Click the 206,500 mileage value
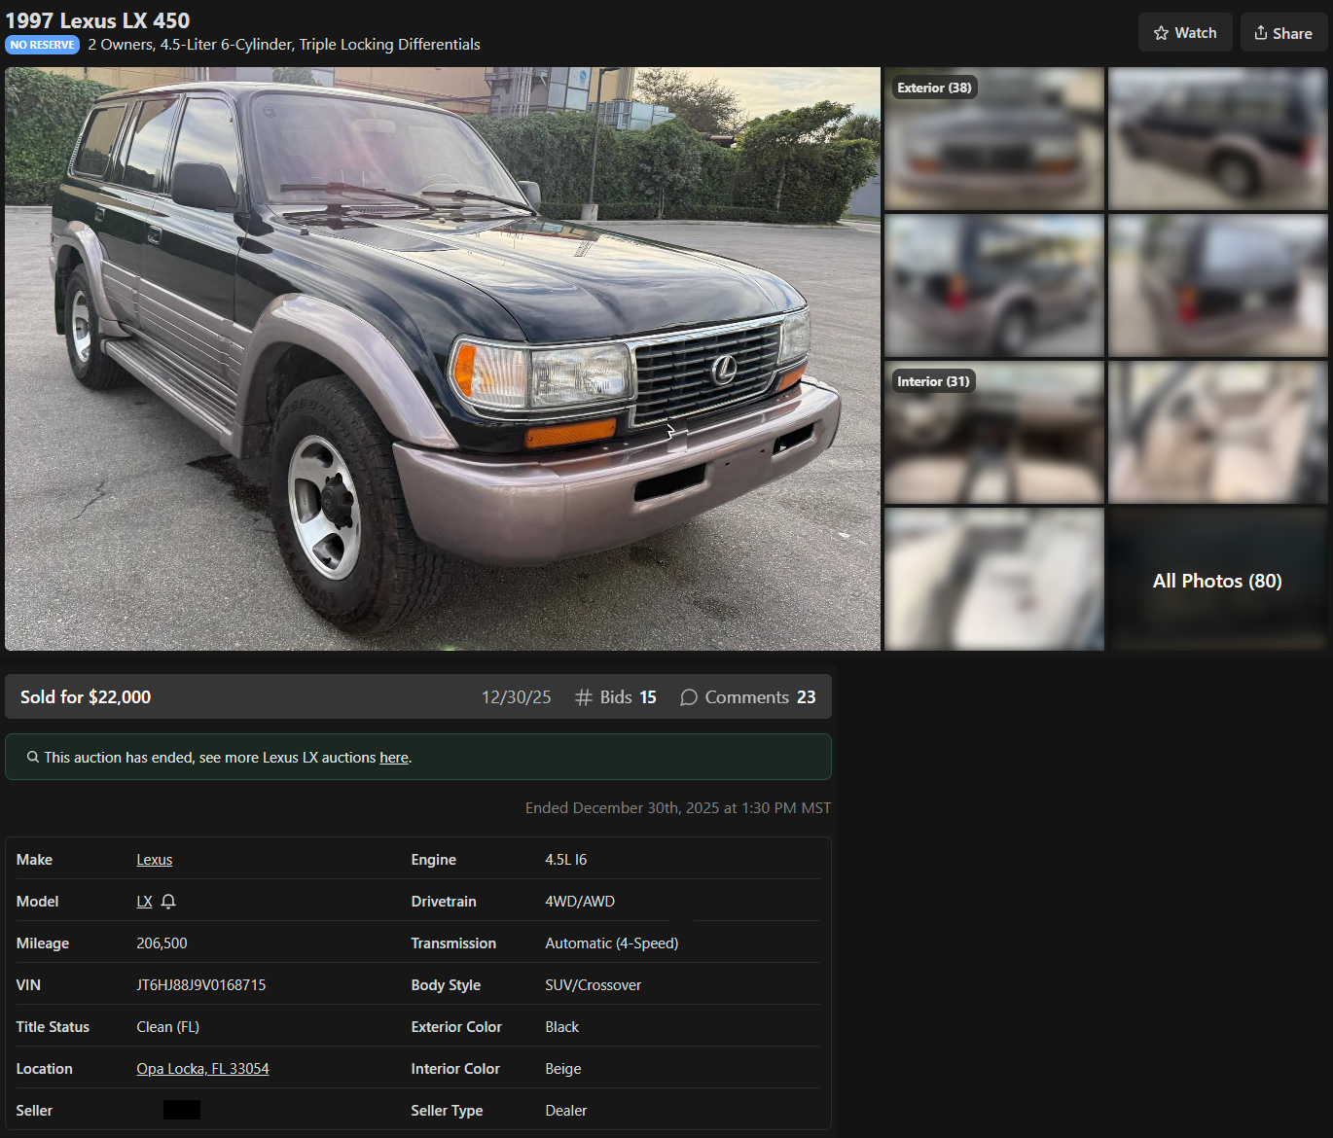Screen dimensions: 1333x1138 click(x=162, y=943)
